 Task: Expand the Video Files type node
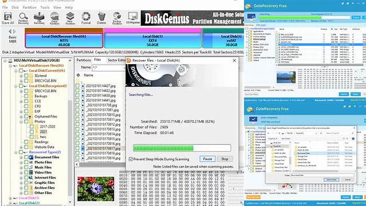coord(21,173)
